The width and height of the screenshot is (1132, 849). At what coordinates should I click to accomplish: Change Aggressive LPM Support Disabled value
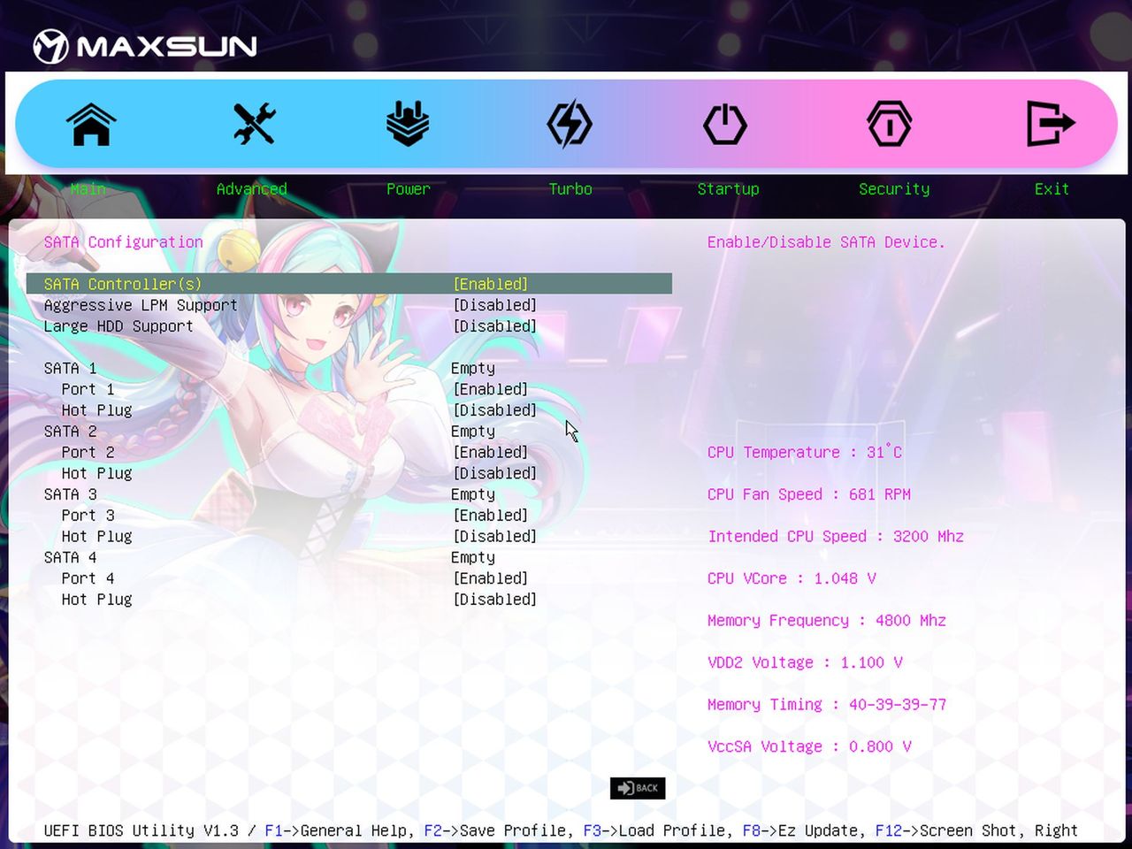point(495,305)
